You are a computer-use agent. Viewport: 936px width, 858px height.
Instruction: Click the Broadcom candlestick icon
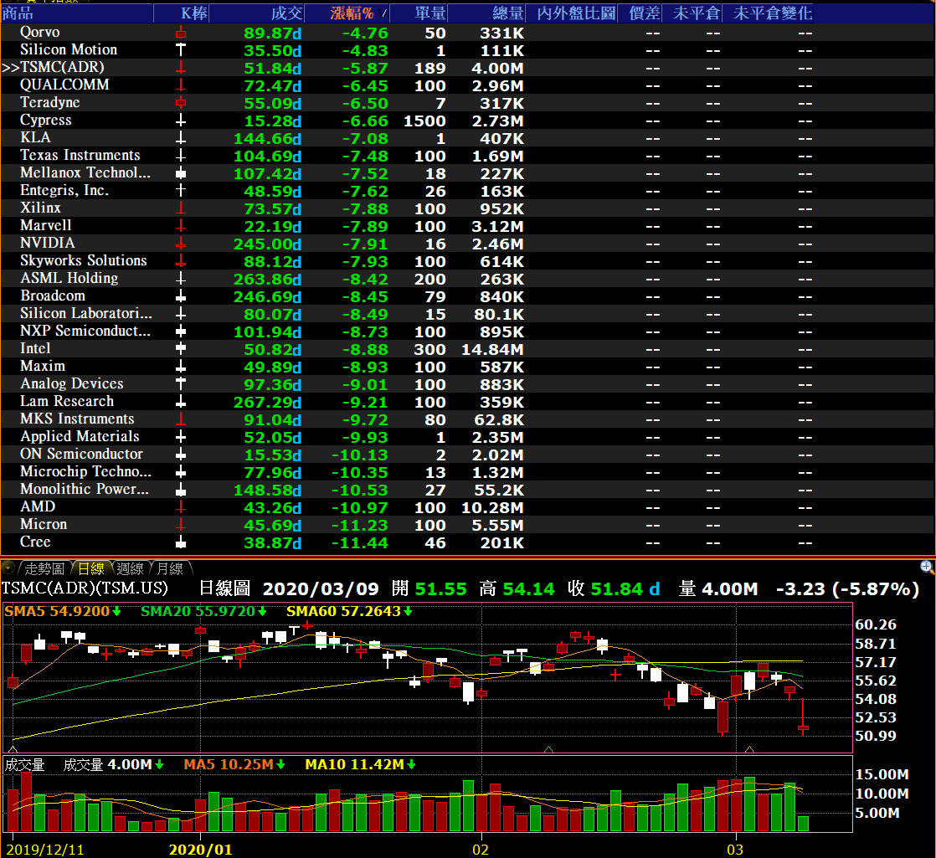tap(181, 296)
